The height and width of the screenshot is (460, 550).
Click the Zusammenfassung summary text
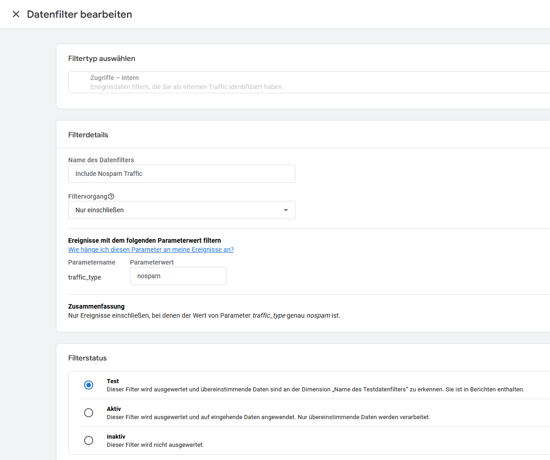[x=204, y=315]
